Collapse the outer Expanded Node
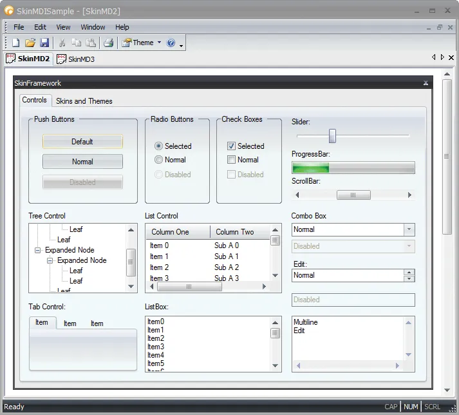 (x=37, y=250)
